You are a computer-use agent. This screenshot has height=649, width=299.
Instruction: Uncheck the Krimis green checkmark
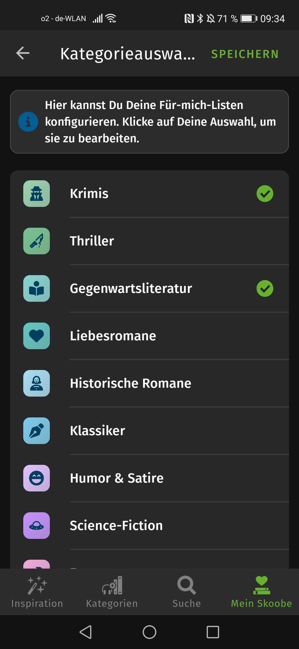coord(265,194)
